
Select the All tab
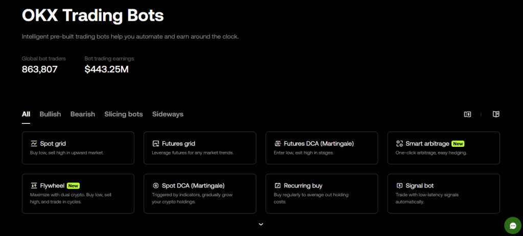coord(26,114)
